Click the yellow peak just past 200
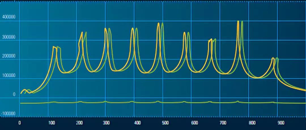The image size is (306, 130). (x=82, y=32)
